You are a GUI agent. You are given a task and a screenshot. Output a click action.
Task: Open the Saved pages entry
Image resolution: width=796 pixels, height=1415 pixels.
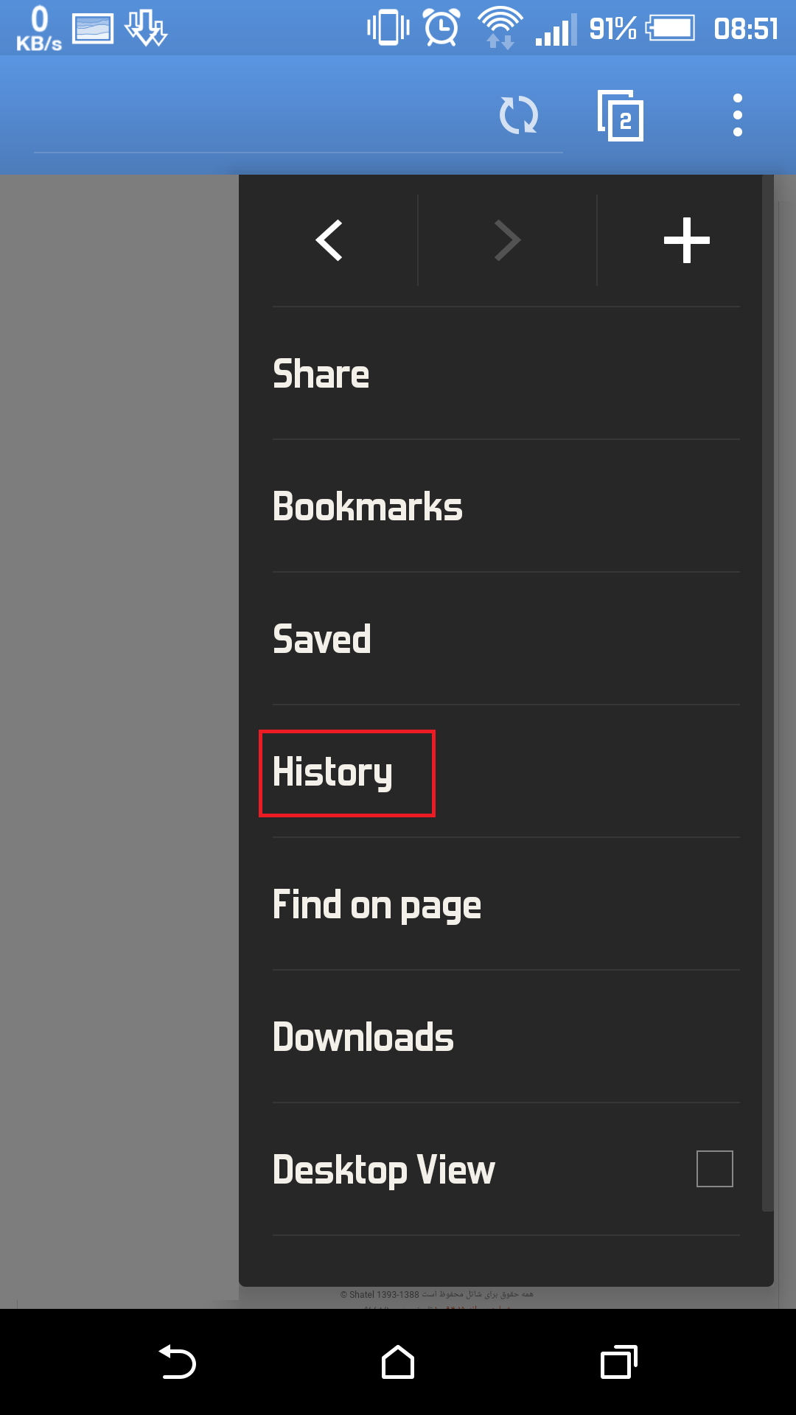coord(321,639)
